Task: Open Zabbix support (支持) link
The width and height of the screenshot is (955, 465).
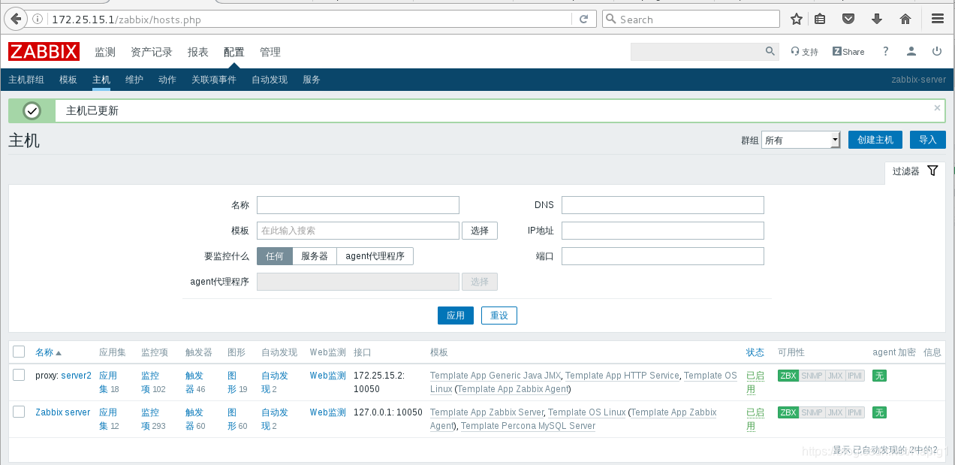Action: (804, 52)
